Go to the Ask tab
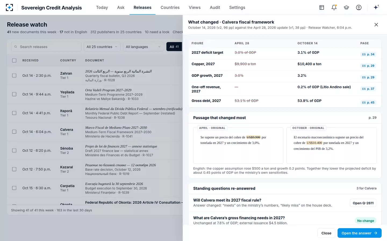 click(121, 7)
